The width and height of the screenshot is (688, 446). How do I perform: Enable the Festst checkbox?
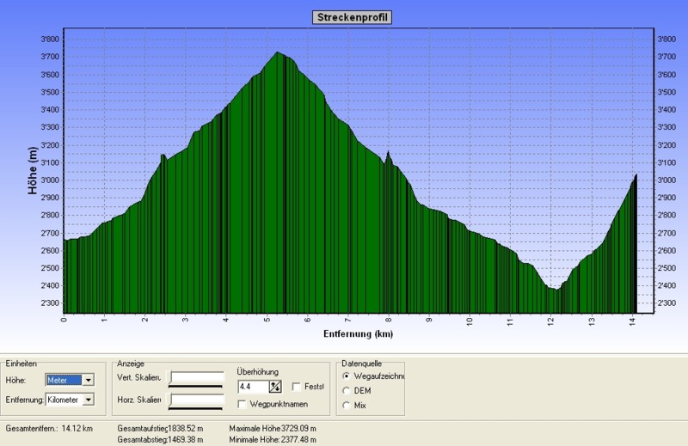pyautogui.click(x=297, y=387)
